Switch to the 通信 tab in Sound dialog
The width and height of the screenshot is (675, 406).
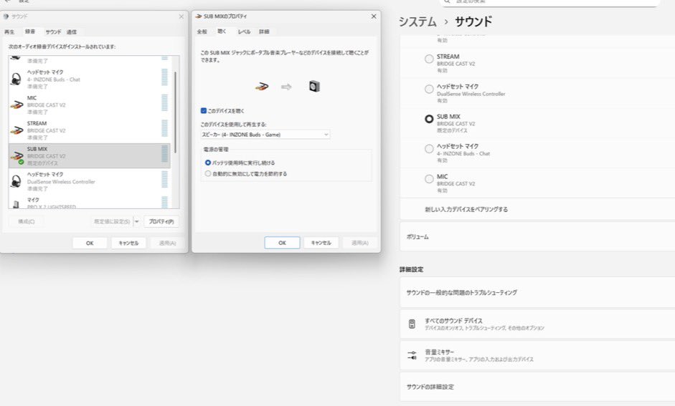coord(72,32)
